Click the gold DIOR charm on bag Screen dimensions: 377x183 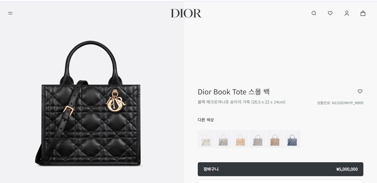[x=116, y=100]
